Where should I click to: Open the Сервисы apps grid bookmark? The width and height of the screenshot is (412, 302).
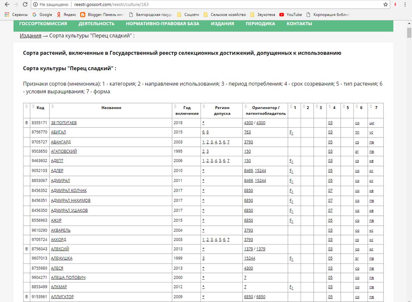[x=16, y=15]
